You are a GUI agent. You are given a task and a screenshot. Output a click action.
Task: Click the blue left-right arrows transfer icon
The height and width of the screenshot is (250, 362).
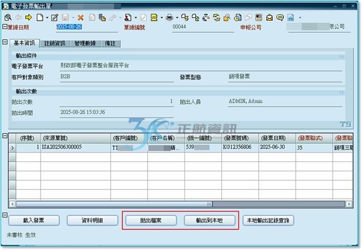206,17
